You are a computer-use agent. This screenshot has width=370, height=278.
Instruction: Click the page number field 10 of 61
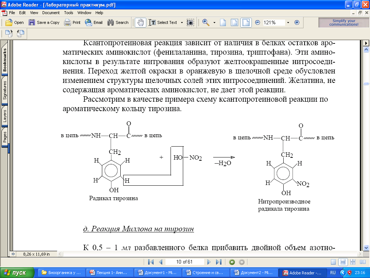184,262
